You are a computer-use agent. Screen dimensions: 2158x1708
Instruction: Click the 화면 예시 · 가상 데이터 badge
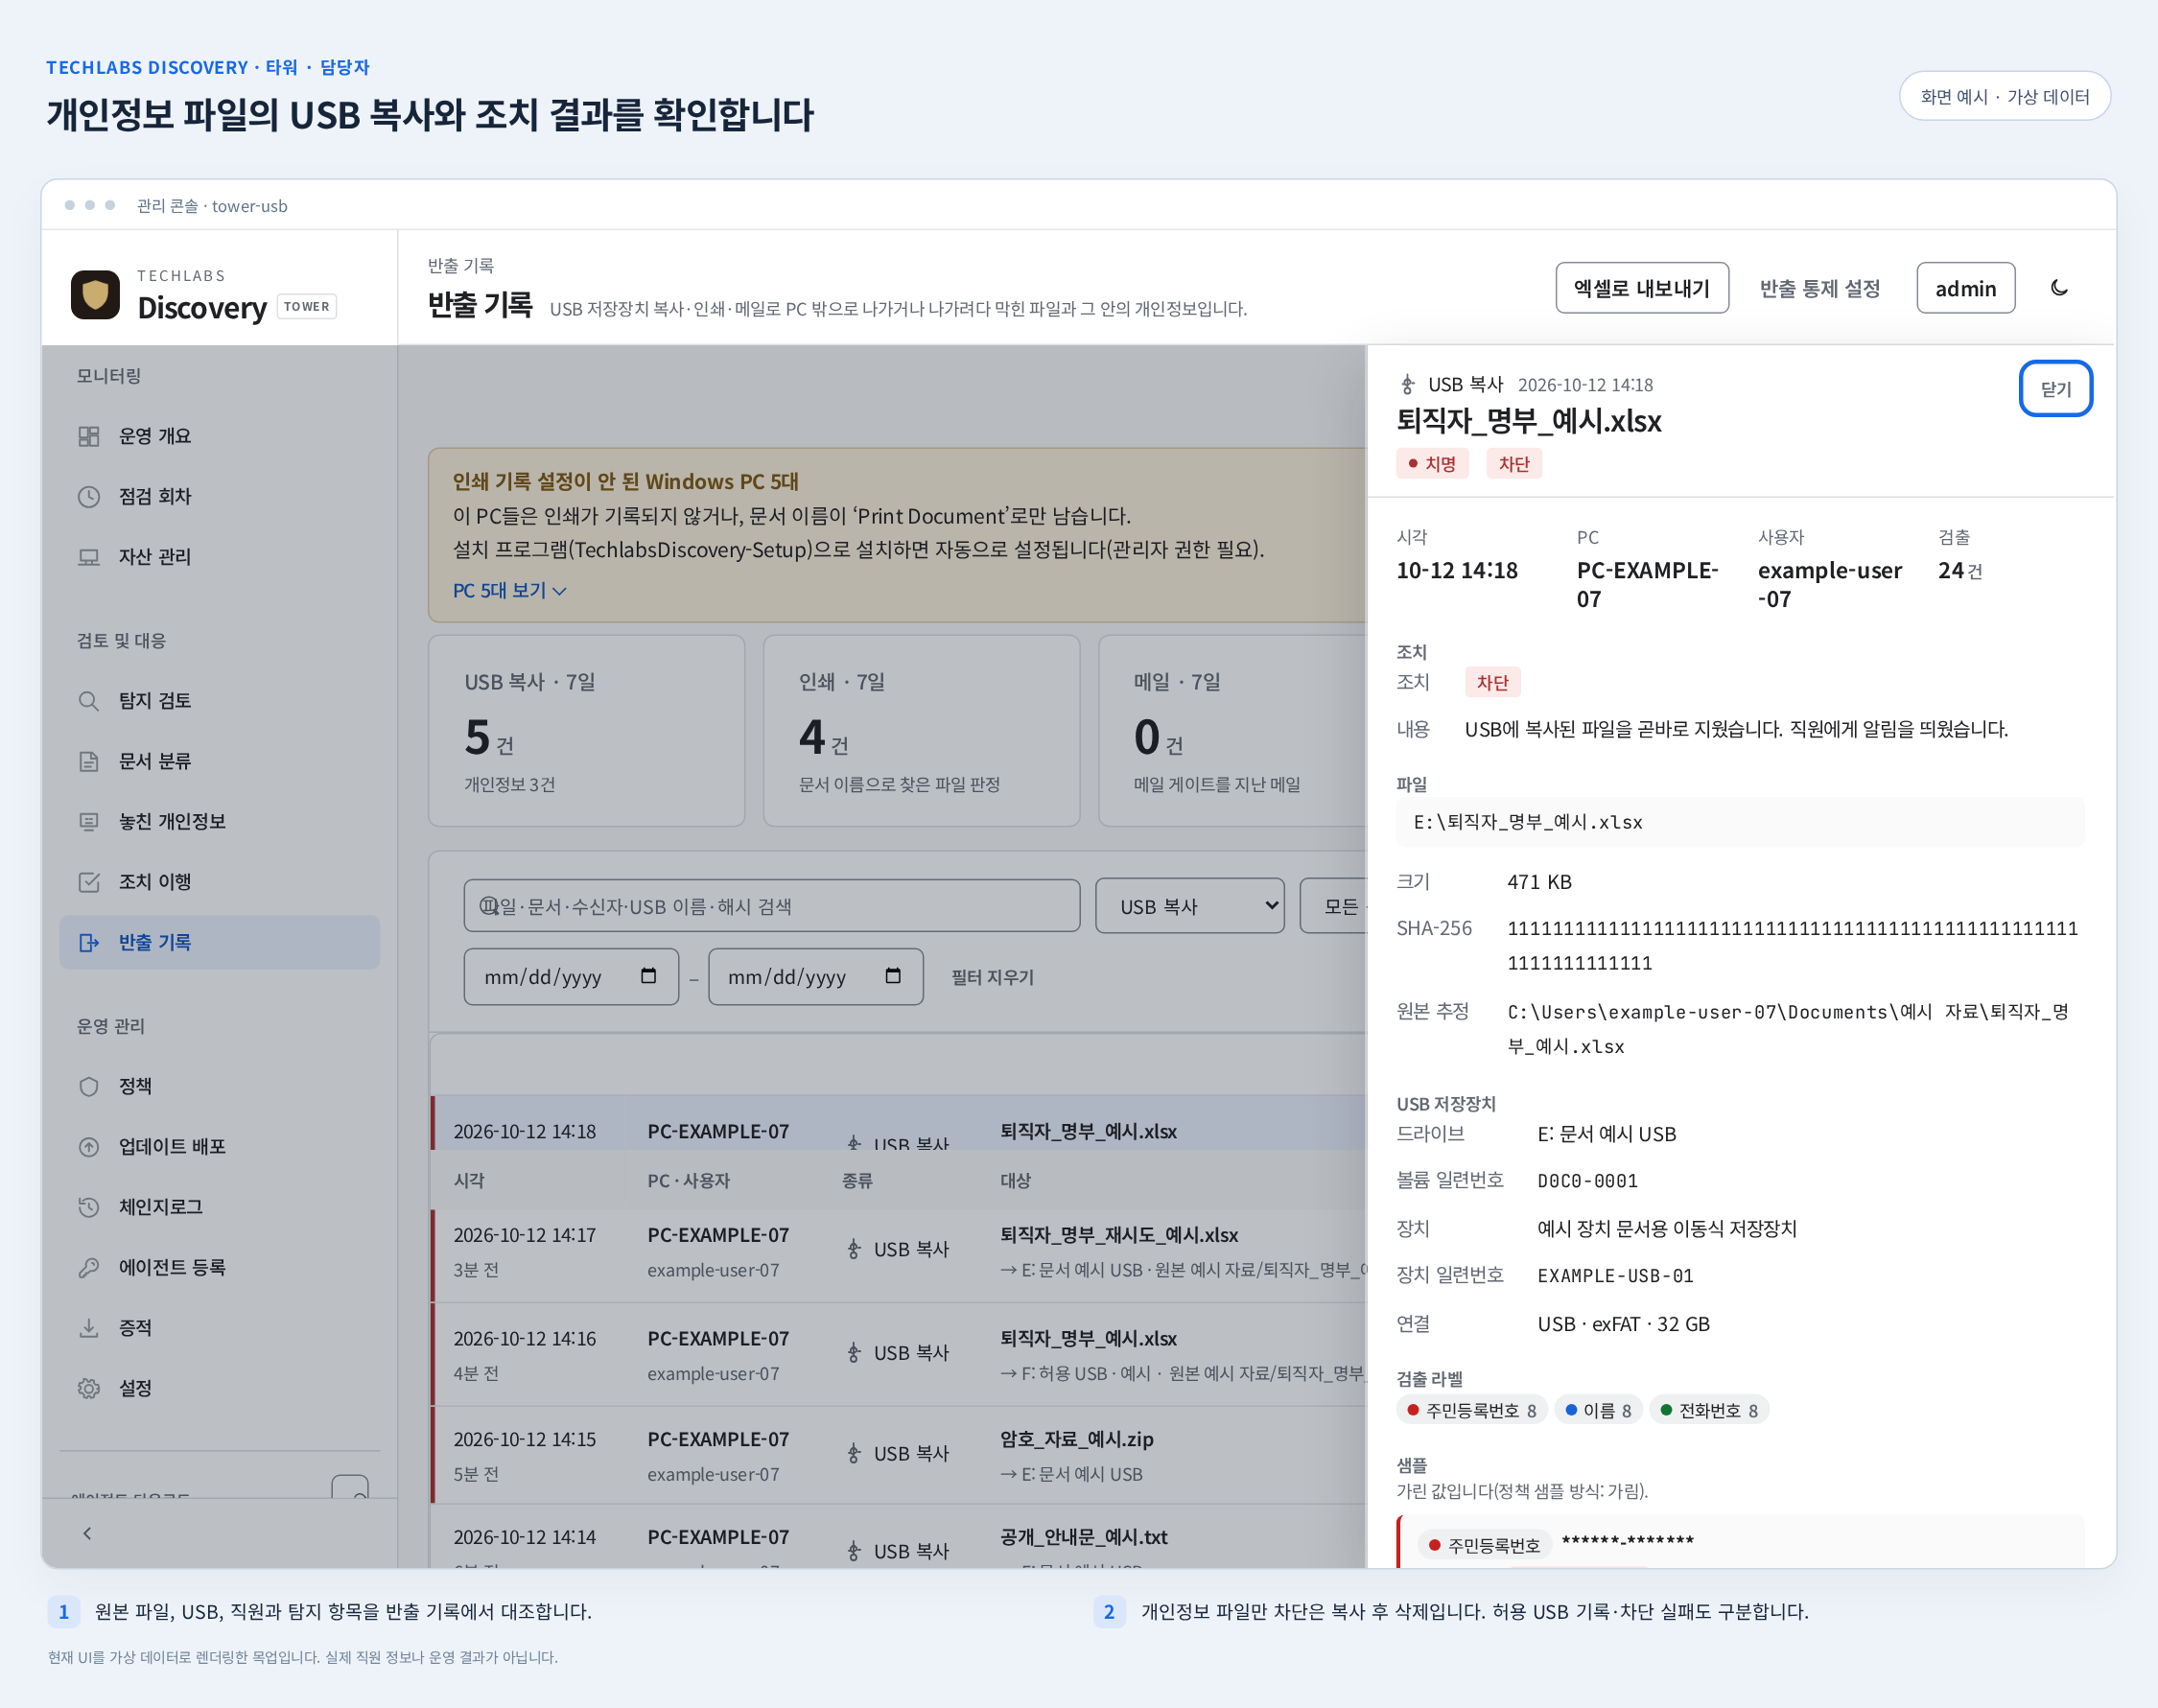tap(2004, 96)
